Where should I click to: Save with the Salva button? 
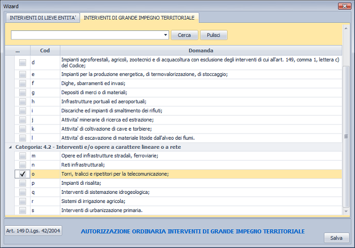coord(336,238)
